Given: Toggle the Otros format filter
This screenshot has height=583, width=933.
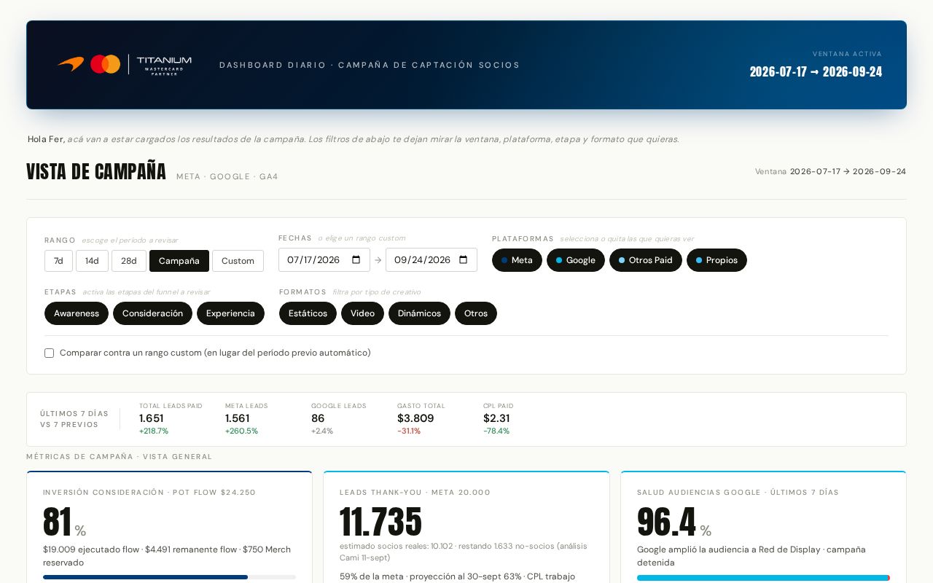Looking at the screenshot, I should click(476, 313).
